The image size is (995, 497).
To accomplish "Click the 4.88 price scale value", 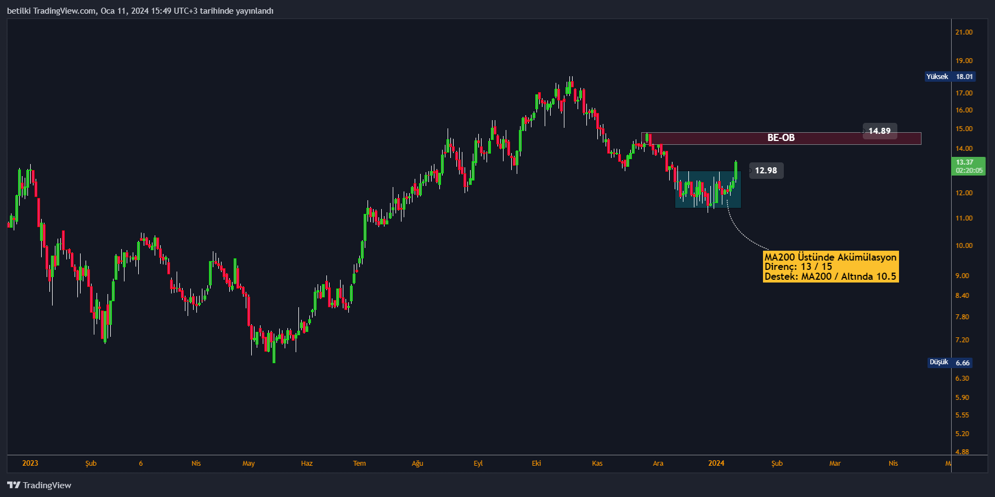I will tap(962, 452).
